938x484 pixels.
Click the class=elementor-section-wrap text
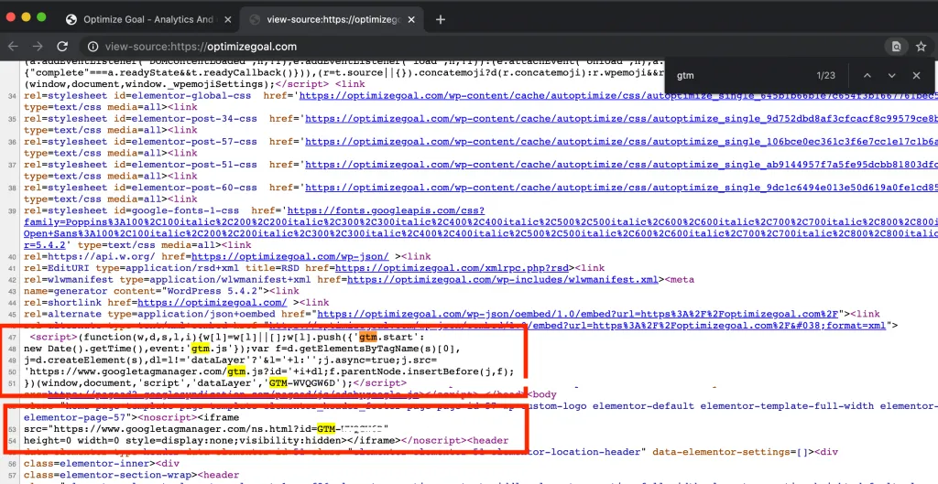(108, 475)
